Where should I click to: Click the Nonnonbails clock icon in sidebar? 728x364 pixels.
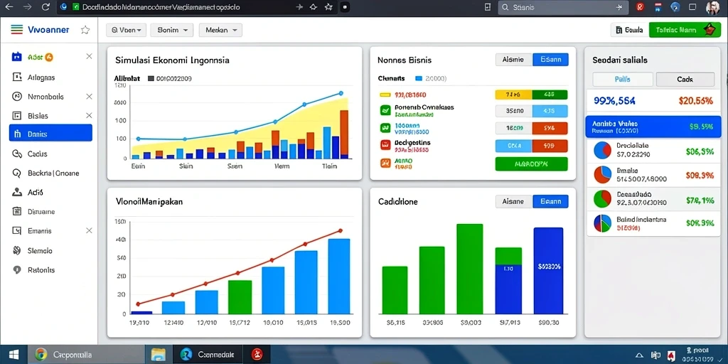coord(17,97)
